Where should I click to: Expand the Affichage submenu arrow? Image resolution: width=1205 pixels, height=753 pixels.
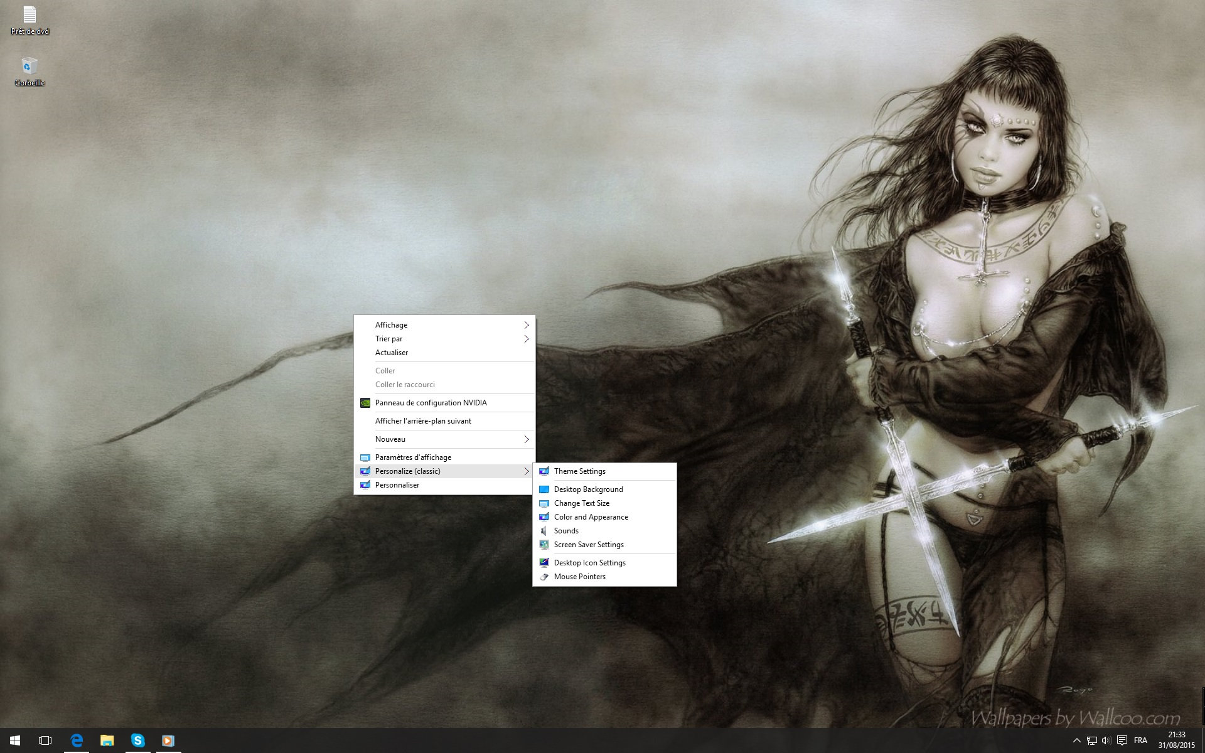point(527,325)
